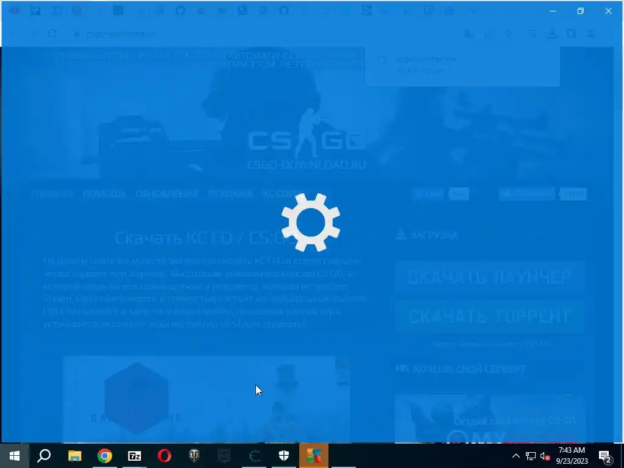The height and width of the screenshot is (468, 624).
Task: Launch Opera browser from taskbar
Action: click(x=165, y=456)
